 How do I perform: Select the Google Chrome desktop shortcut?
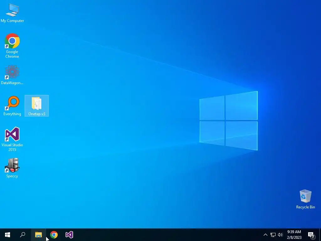pyautogui.click(x=12, y=46)
